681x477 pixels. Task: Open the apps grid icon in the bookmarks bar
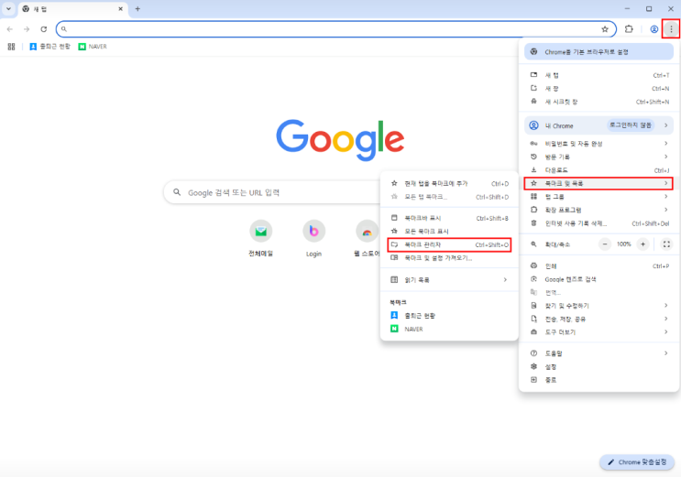point(11,47)
